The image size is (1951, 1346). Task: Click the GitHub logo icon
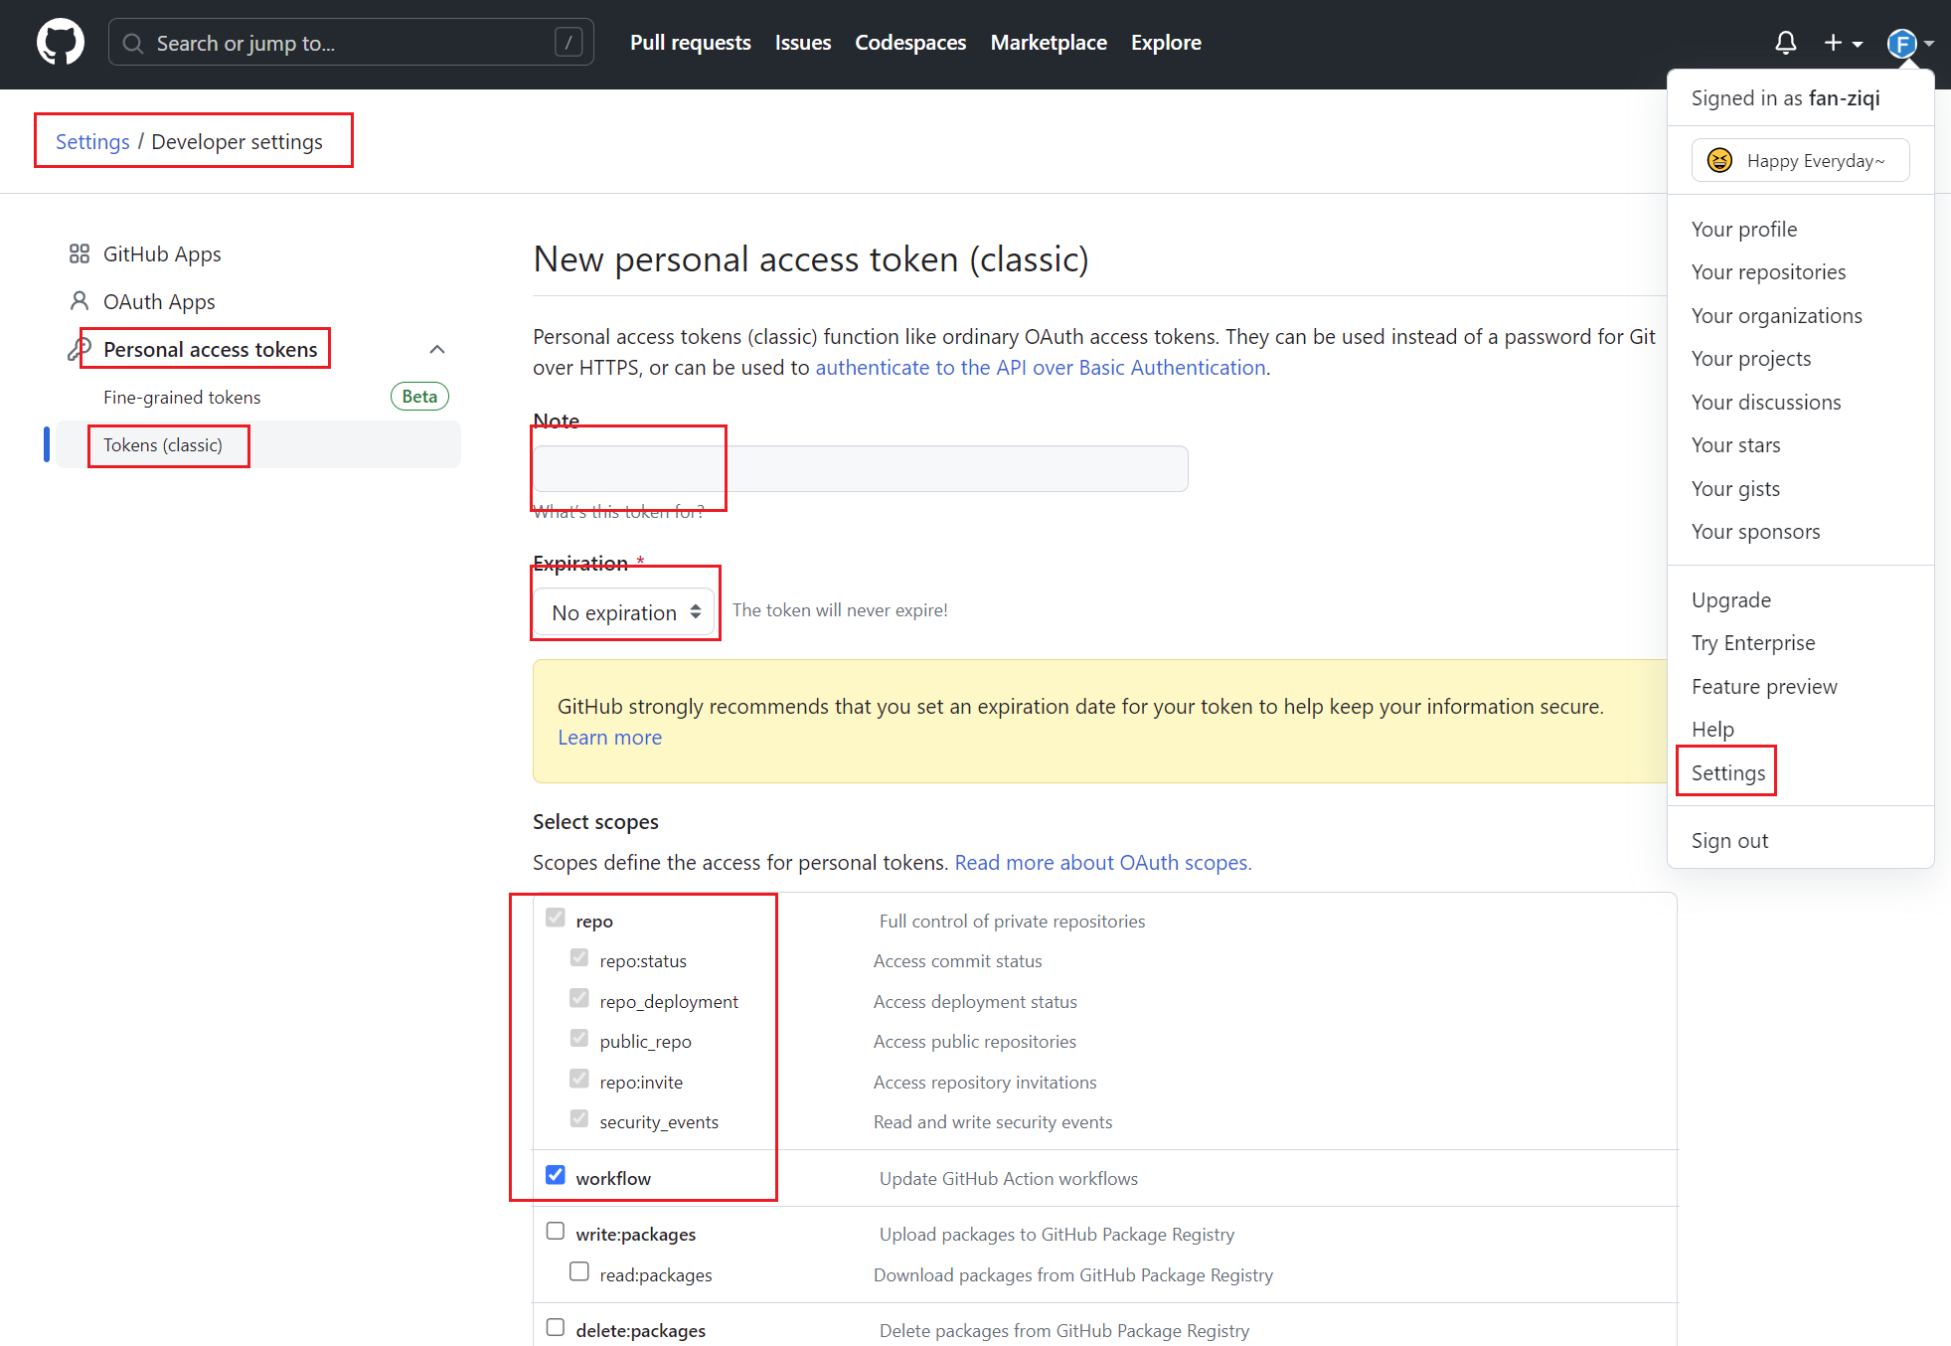tap(61, 43)
